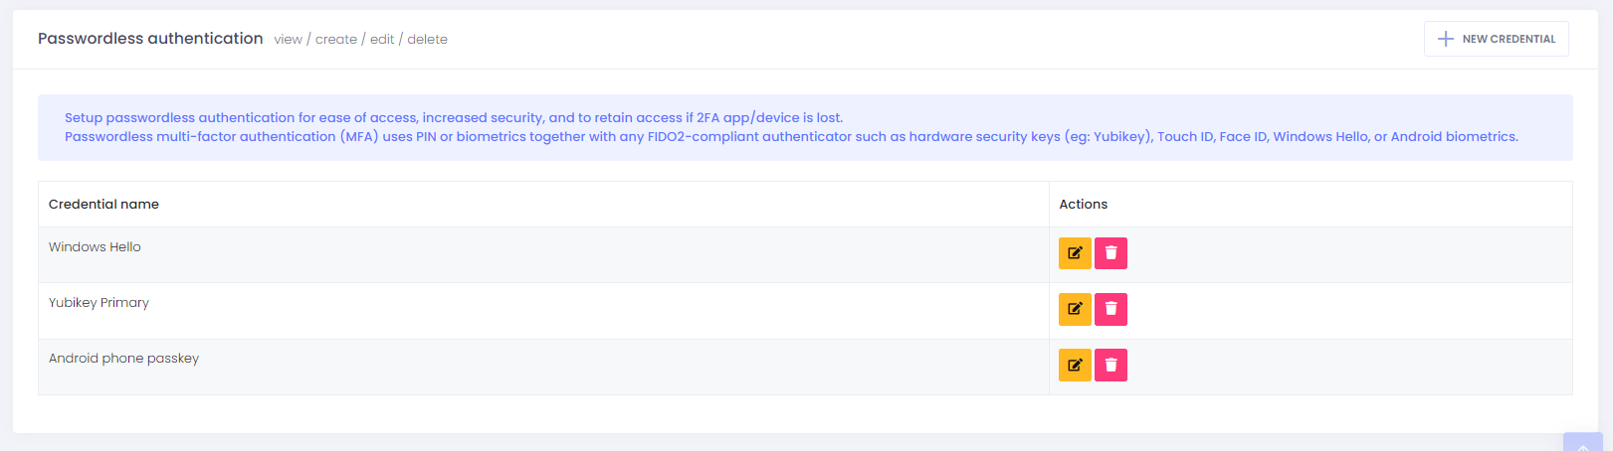The image size is (1613, 451).
Task: Click the plus icon beside New Credential
Action: point(1446,39)
